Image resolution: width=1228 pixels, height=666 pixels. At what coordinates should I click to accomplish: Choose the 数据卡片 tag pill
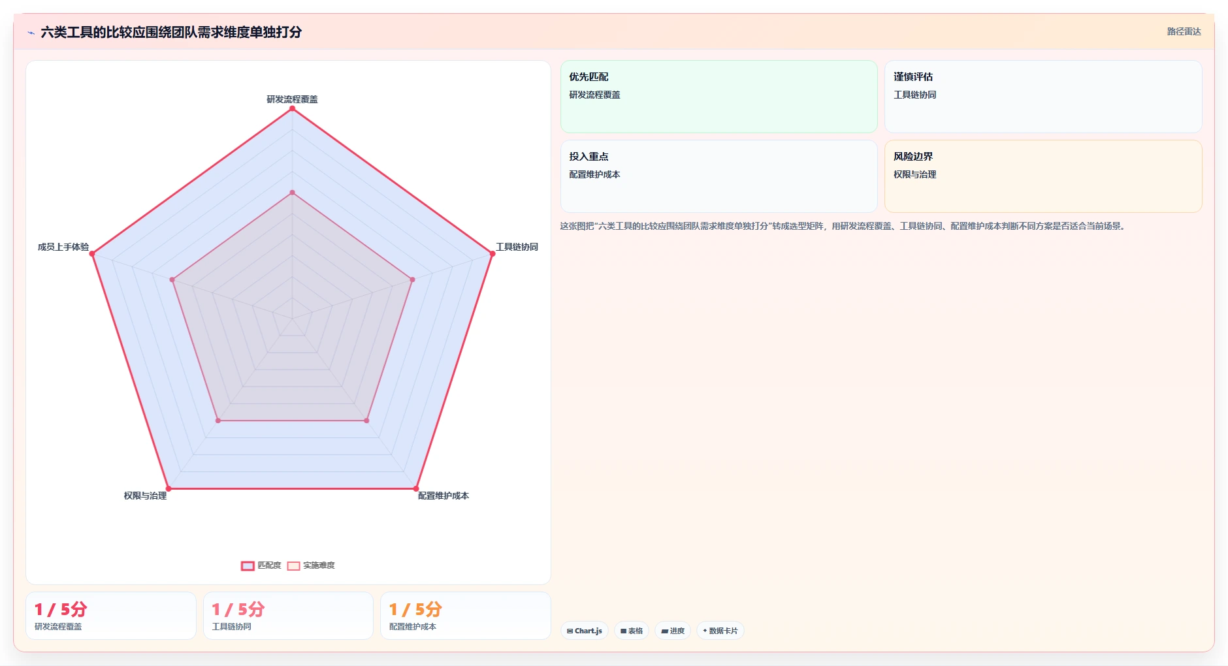720,631
